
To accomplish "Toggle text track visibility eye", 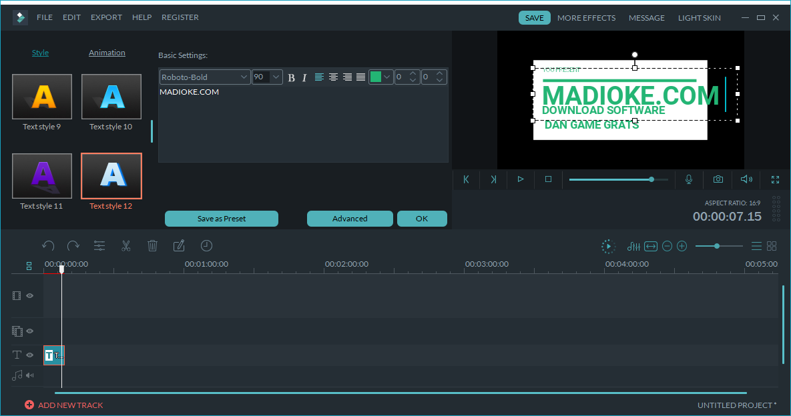I will coord(30,355).
